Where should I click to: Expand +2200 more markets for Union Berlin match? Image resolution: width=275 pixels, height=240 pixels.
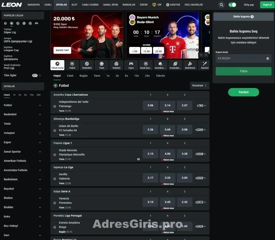200,129
